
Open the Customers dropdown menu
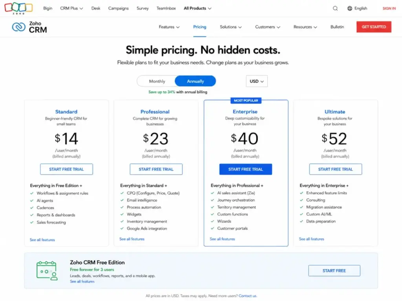[267, 27]
